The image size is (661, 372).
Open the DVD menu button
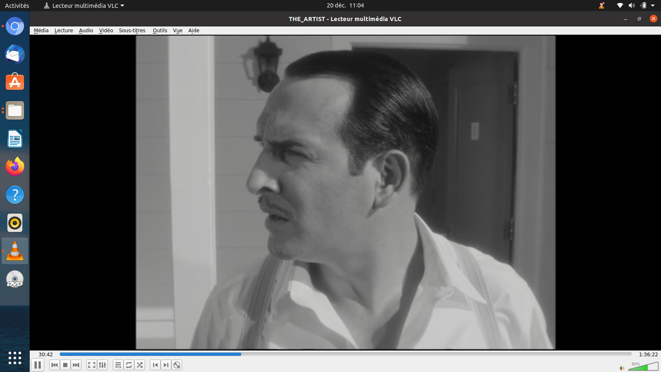(177, 365)
